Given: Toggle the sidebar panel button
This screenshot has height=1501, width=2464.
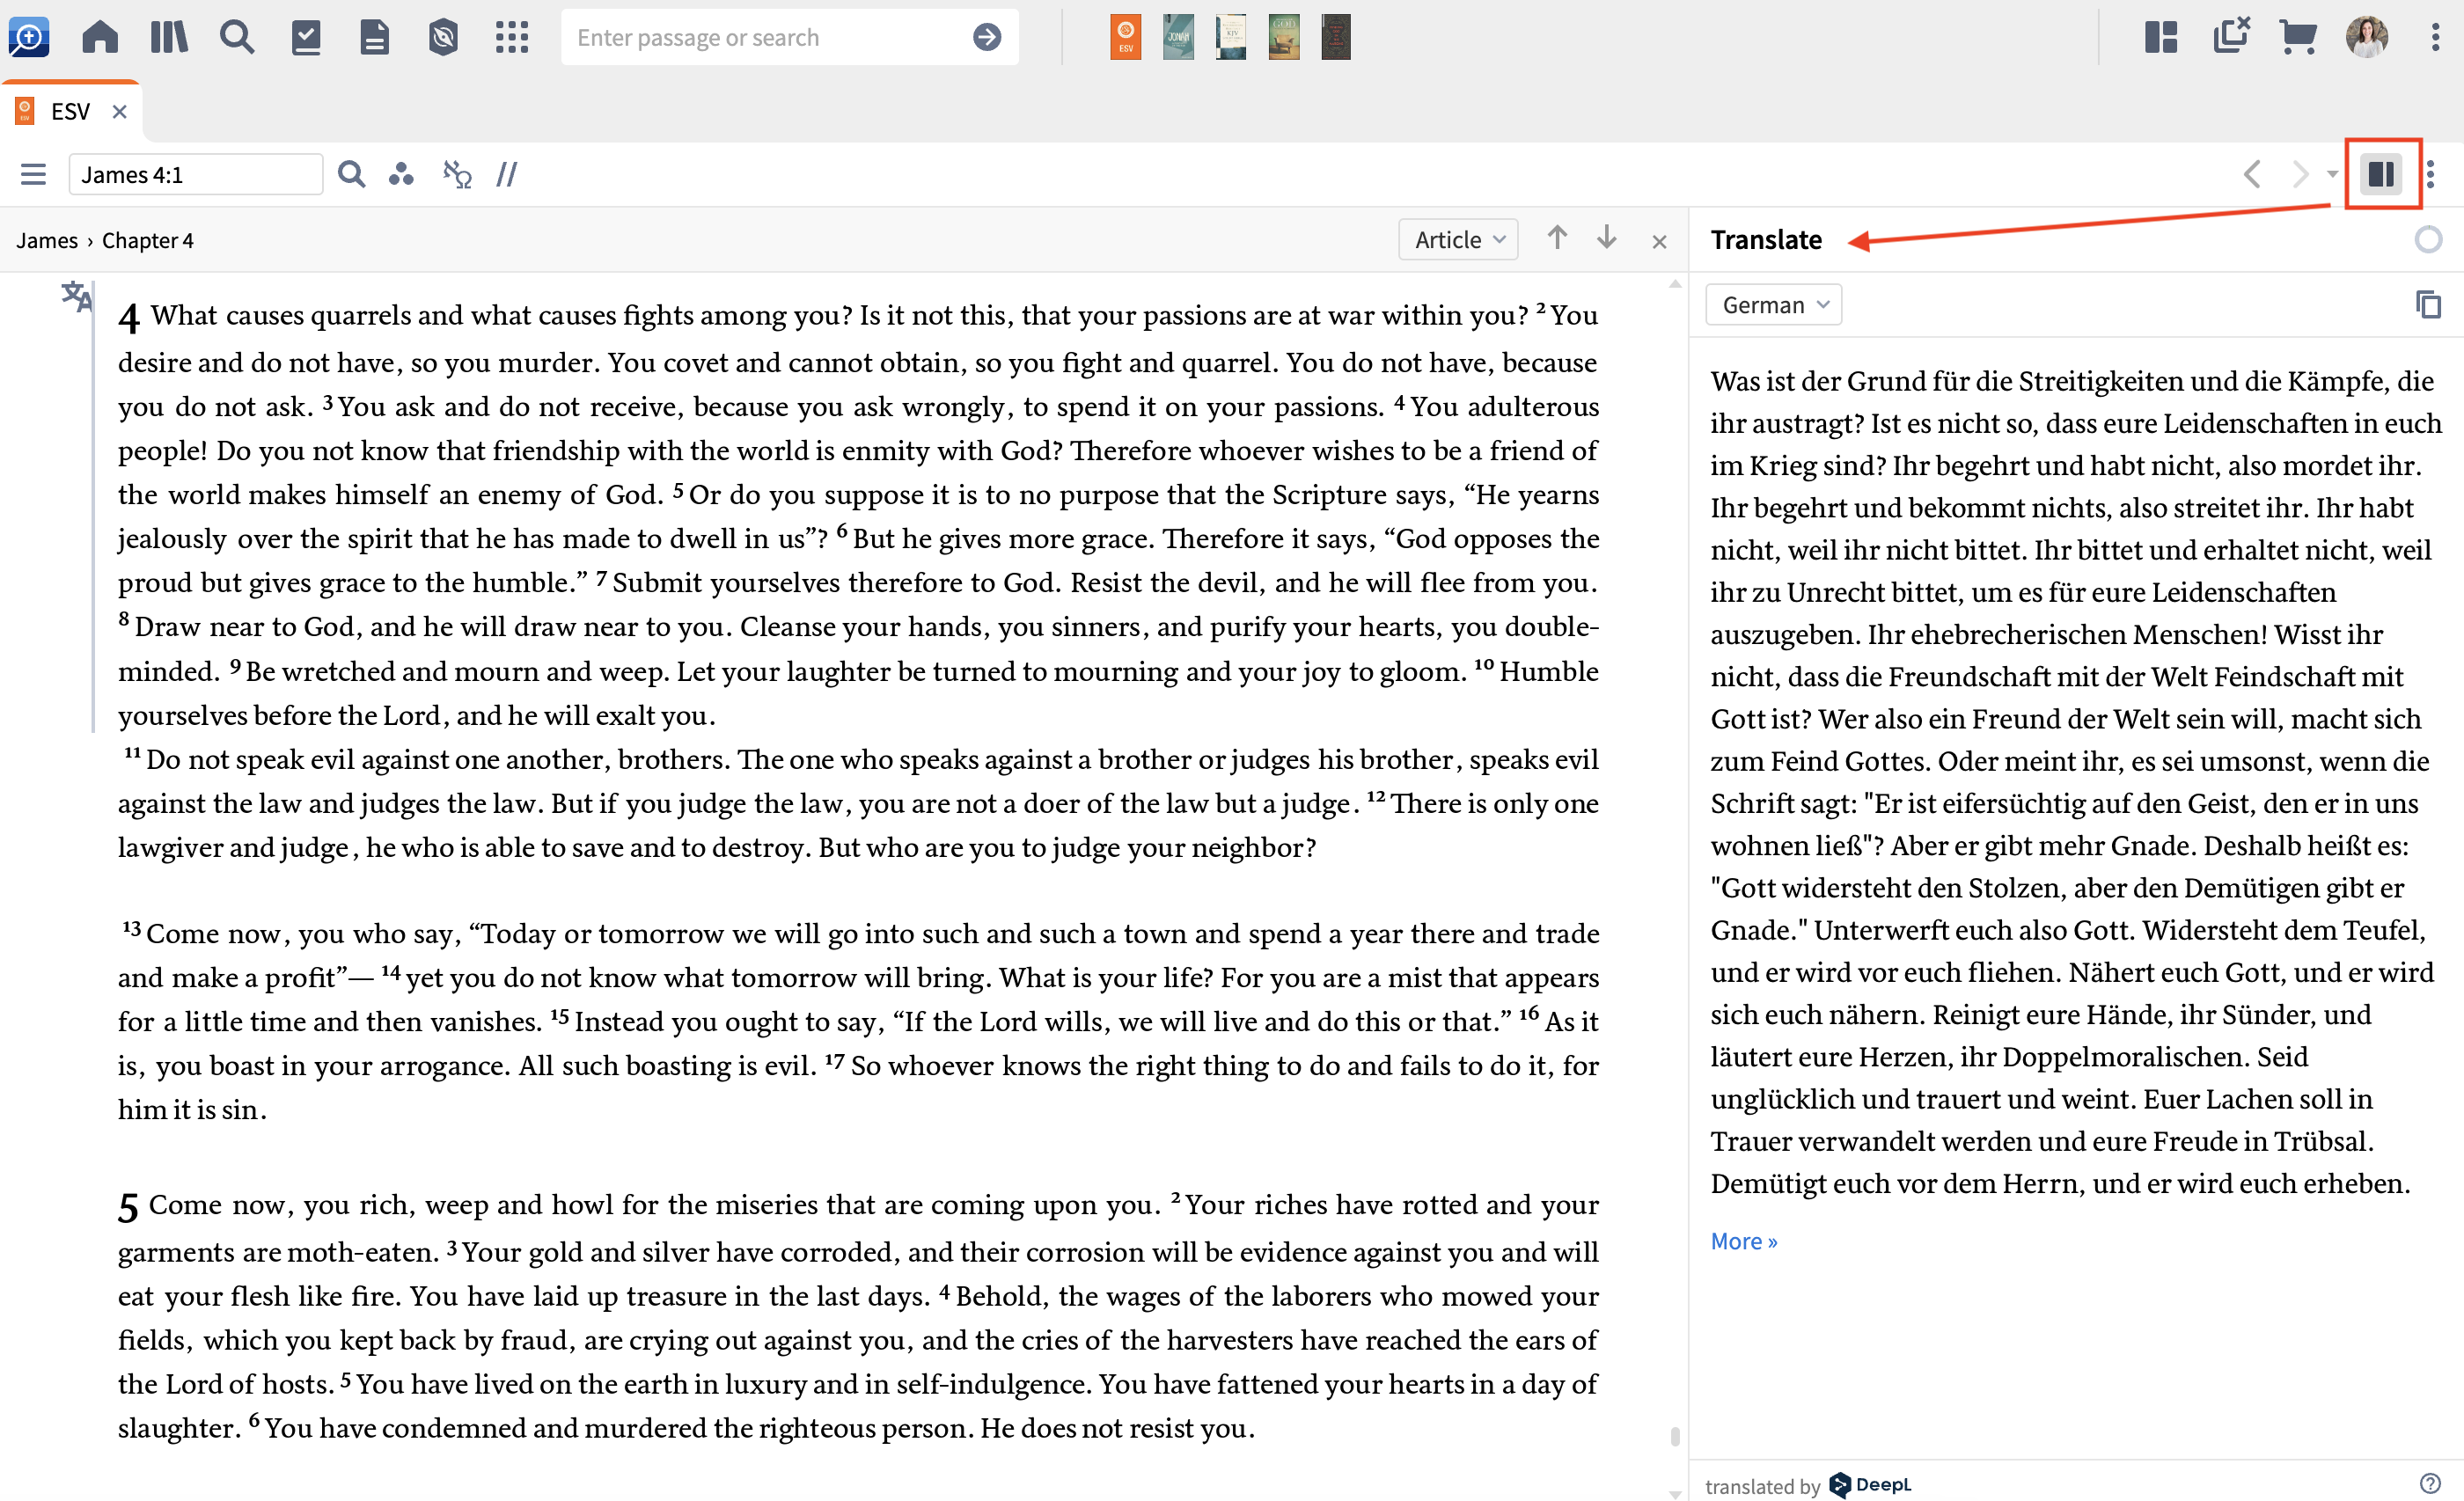Looking at the screenshot, I should coord(2381,174).
